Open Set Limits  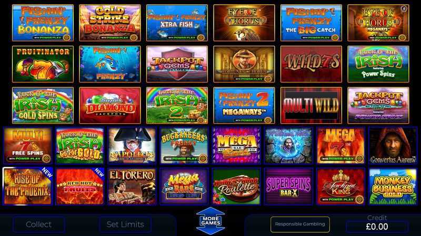(x=125, y=224)
